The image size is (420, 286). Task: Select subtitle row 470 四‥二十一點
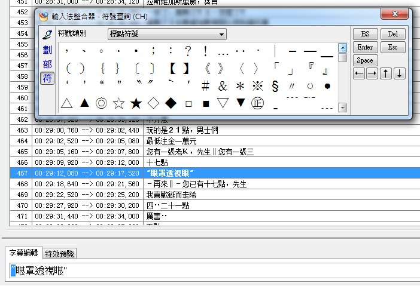(x=215, y=205)
